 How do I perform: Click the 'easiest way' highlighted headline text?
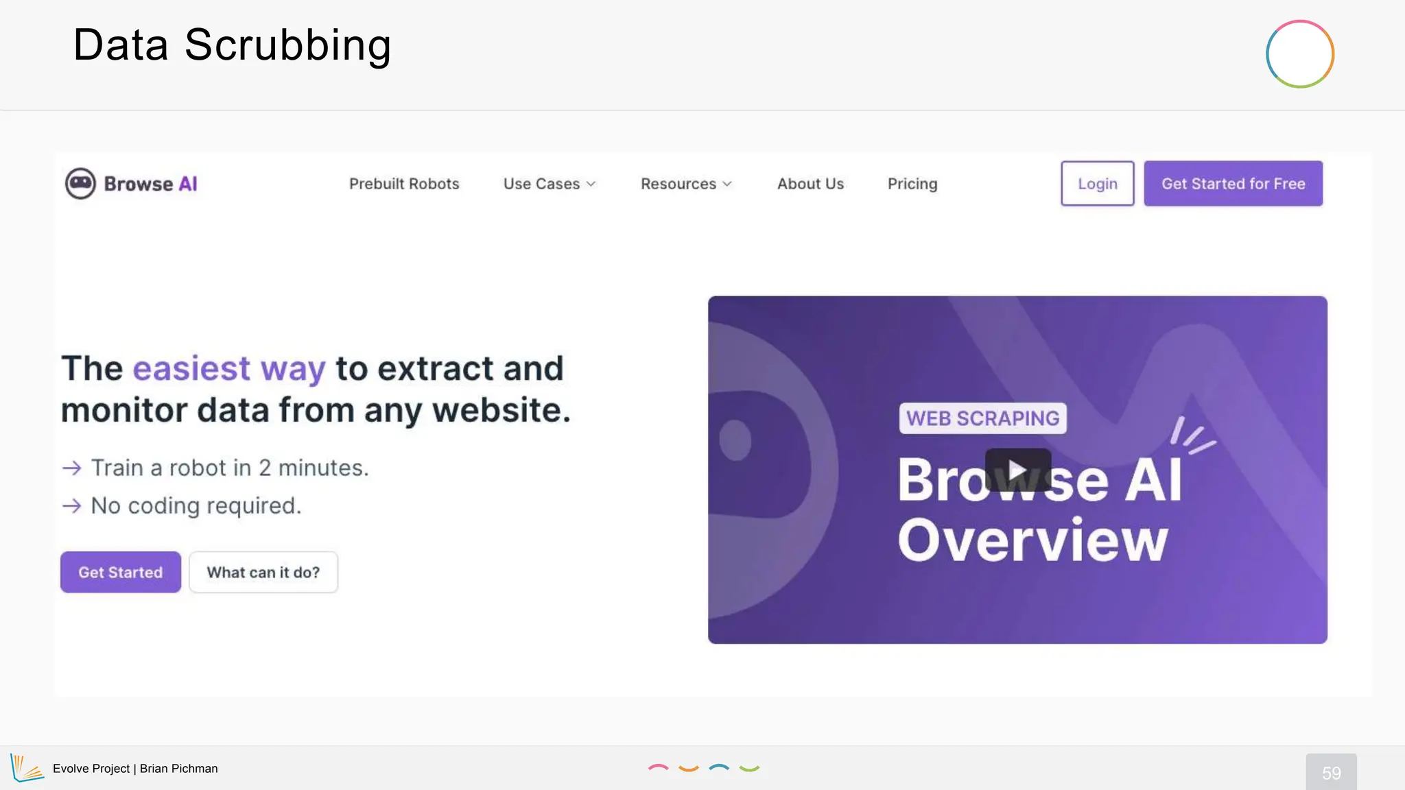pos(229,369)
